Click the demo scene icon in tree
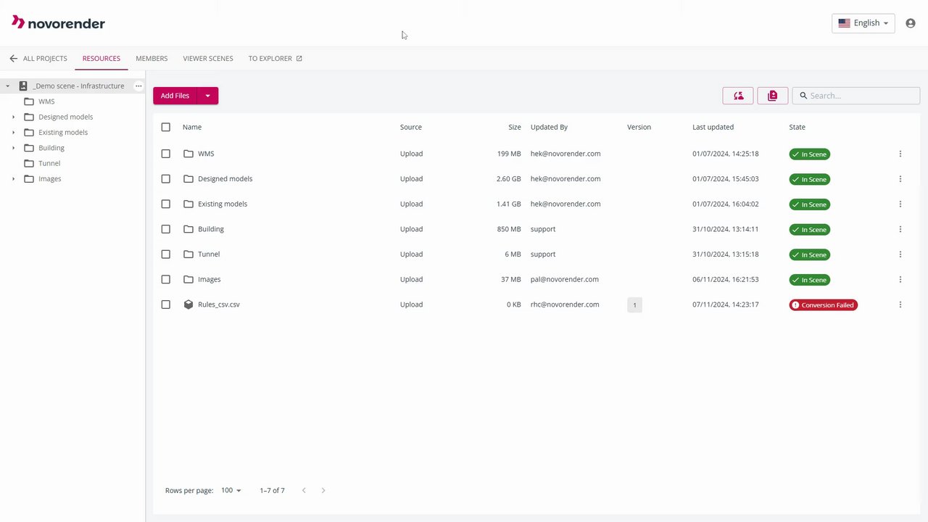The width and height of the screenshot is (928, 522). click(x=23, y=86)
